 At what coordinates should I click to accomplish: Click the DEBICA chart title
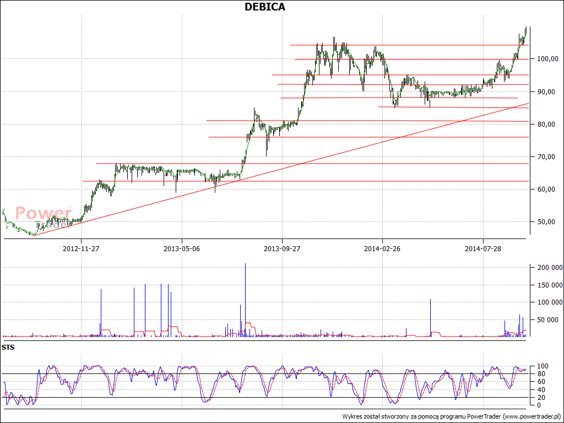click(265, 7)
